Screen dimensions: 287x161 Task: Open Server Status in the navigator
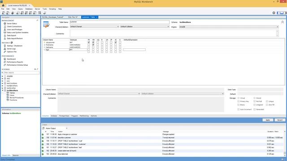coord(12,24)
